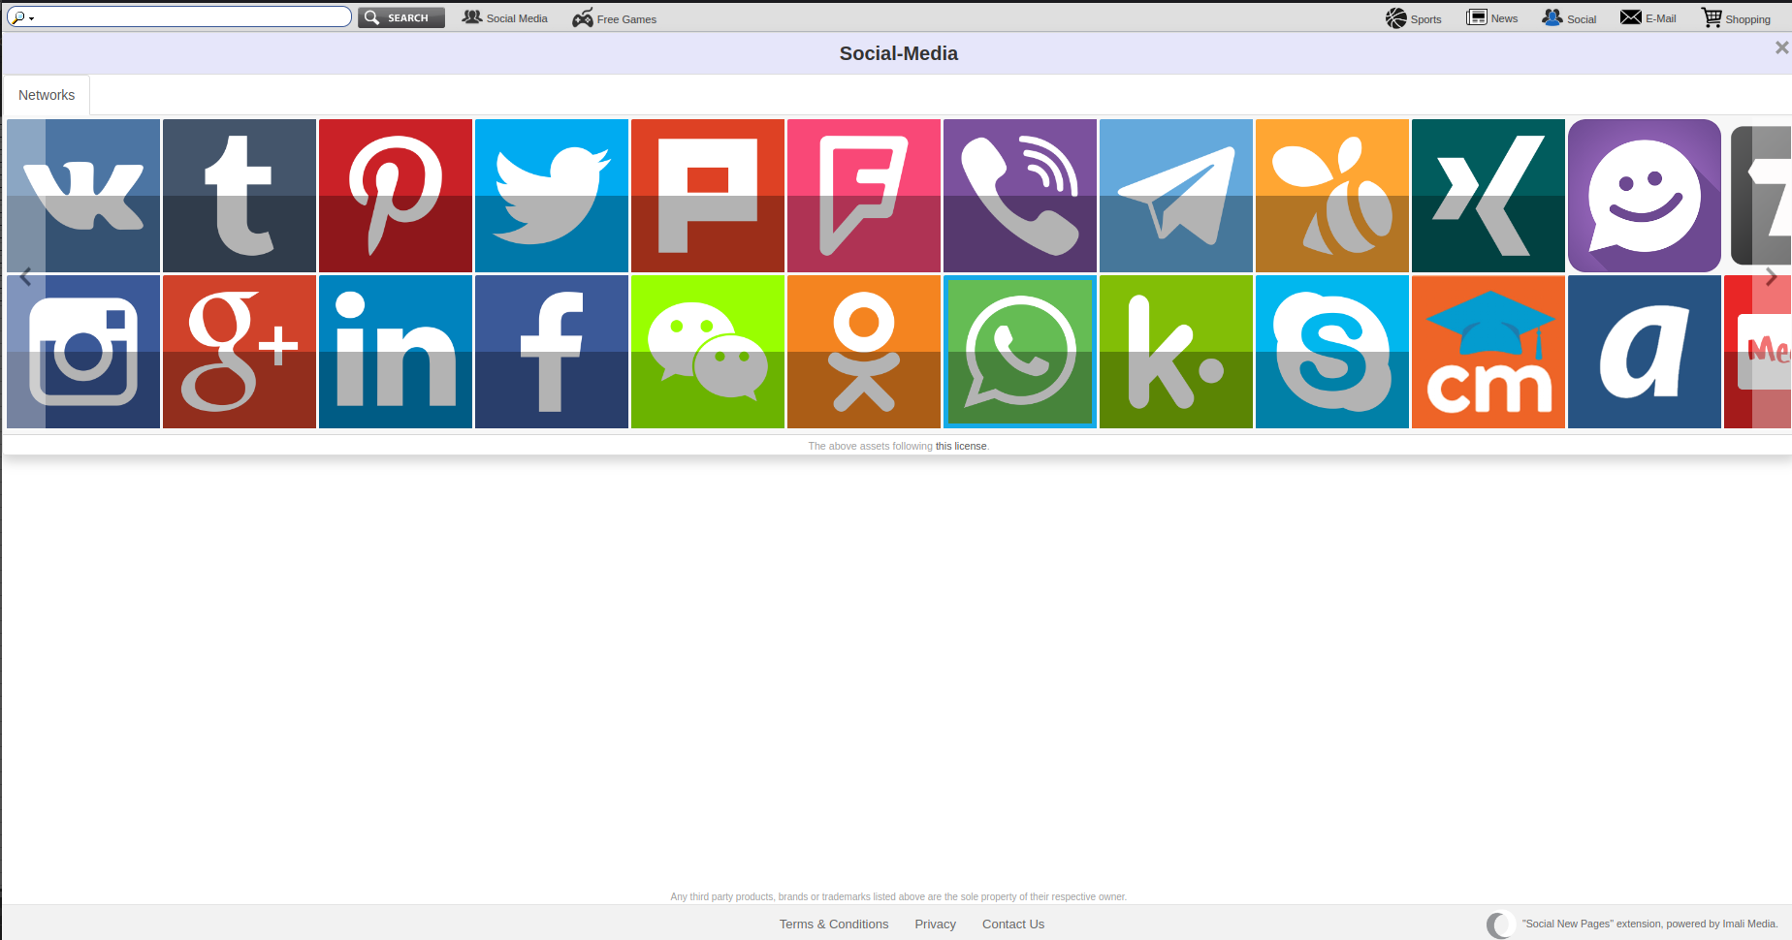The height and width of the screenshot is (940, 1792).
Task: Open Instagram from the grid
Action: tap(82, 351)
